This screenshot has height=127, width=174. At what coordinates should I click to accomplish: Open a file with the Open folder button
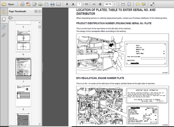coord(8,4)
